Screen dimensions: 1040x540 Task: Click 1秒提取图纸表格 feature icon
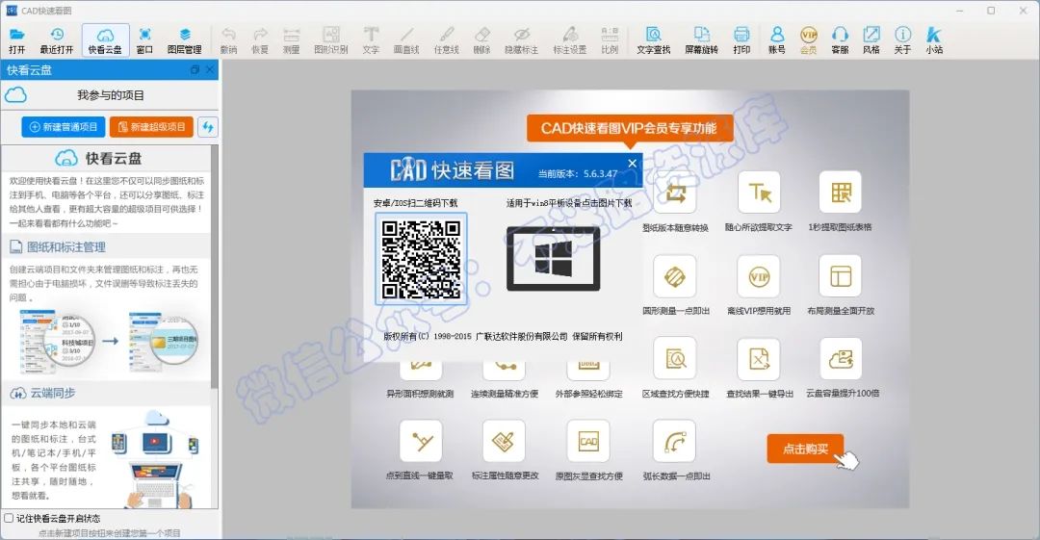tap(841, 193)
